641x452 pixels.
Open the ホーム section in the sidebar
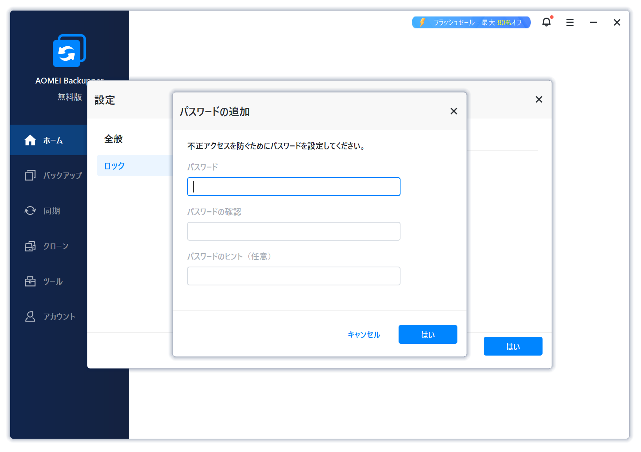click(53, 140)
